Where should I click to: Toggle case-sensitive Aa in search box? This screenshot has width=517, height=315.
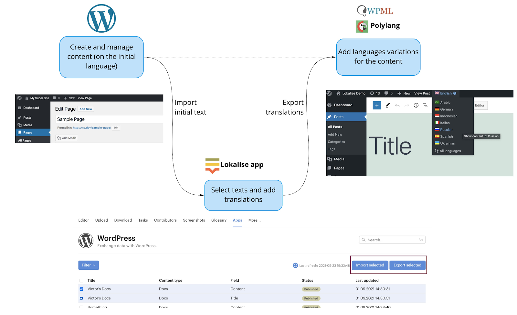(420, 240)
